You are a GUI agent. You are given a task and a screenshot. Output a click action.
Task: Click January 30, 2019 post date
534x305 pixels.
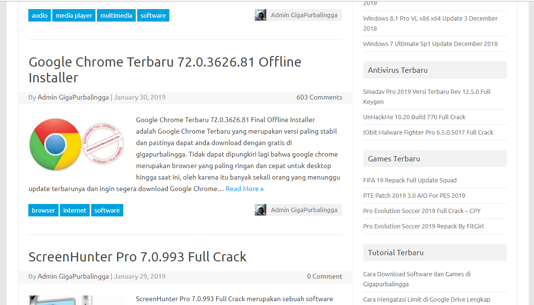(x=140, y=97)
